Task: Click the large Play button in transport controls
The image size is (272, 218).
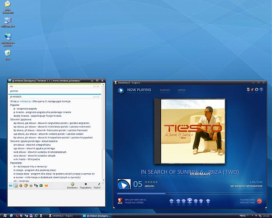Action: click(190, 201)
